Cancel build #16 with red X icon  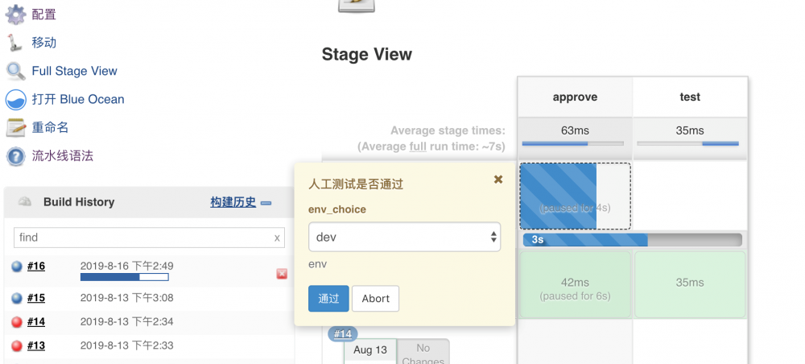pos(282,274)
